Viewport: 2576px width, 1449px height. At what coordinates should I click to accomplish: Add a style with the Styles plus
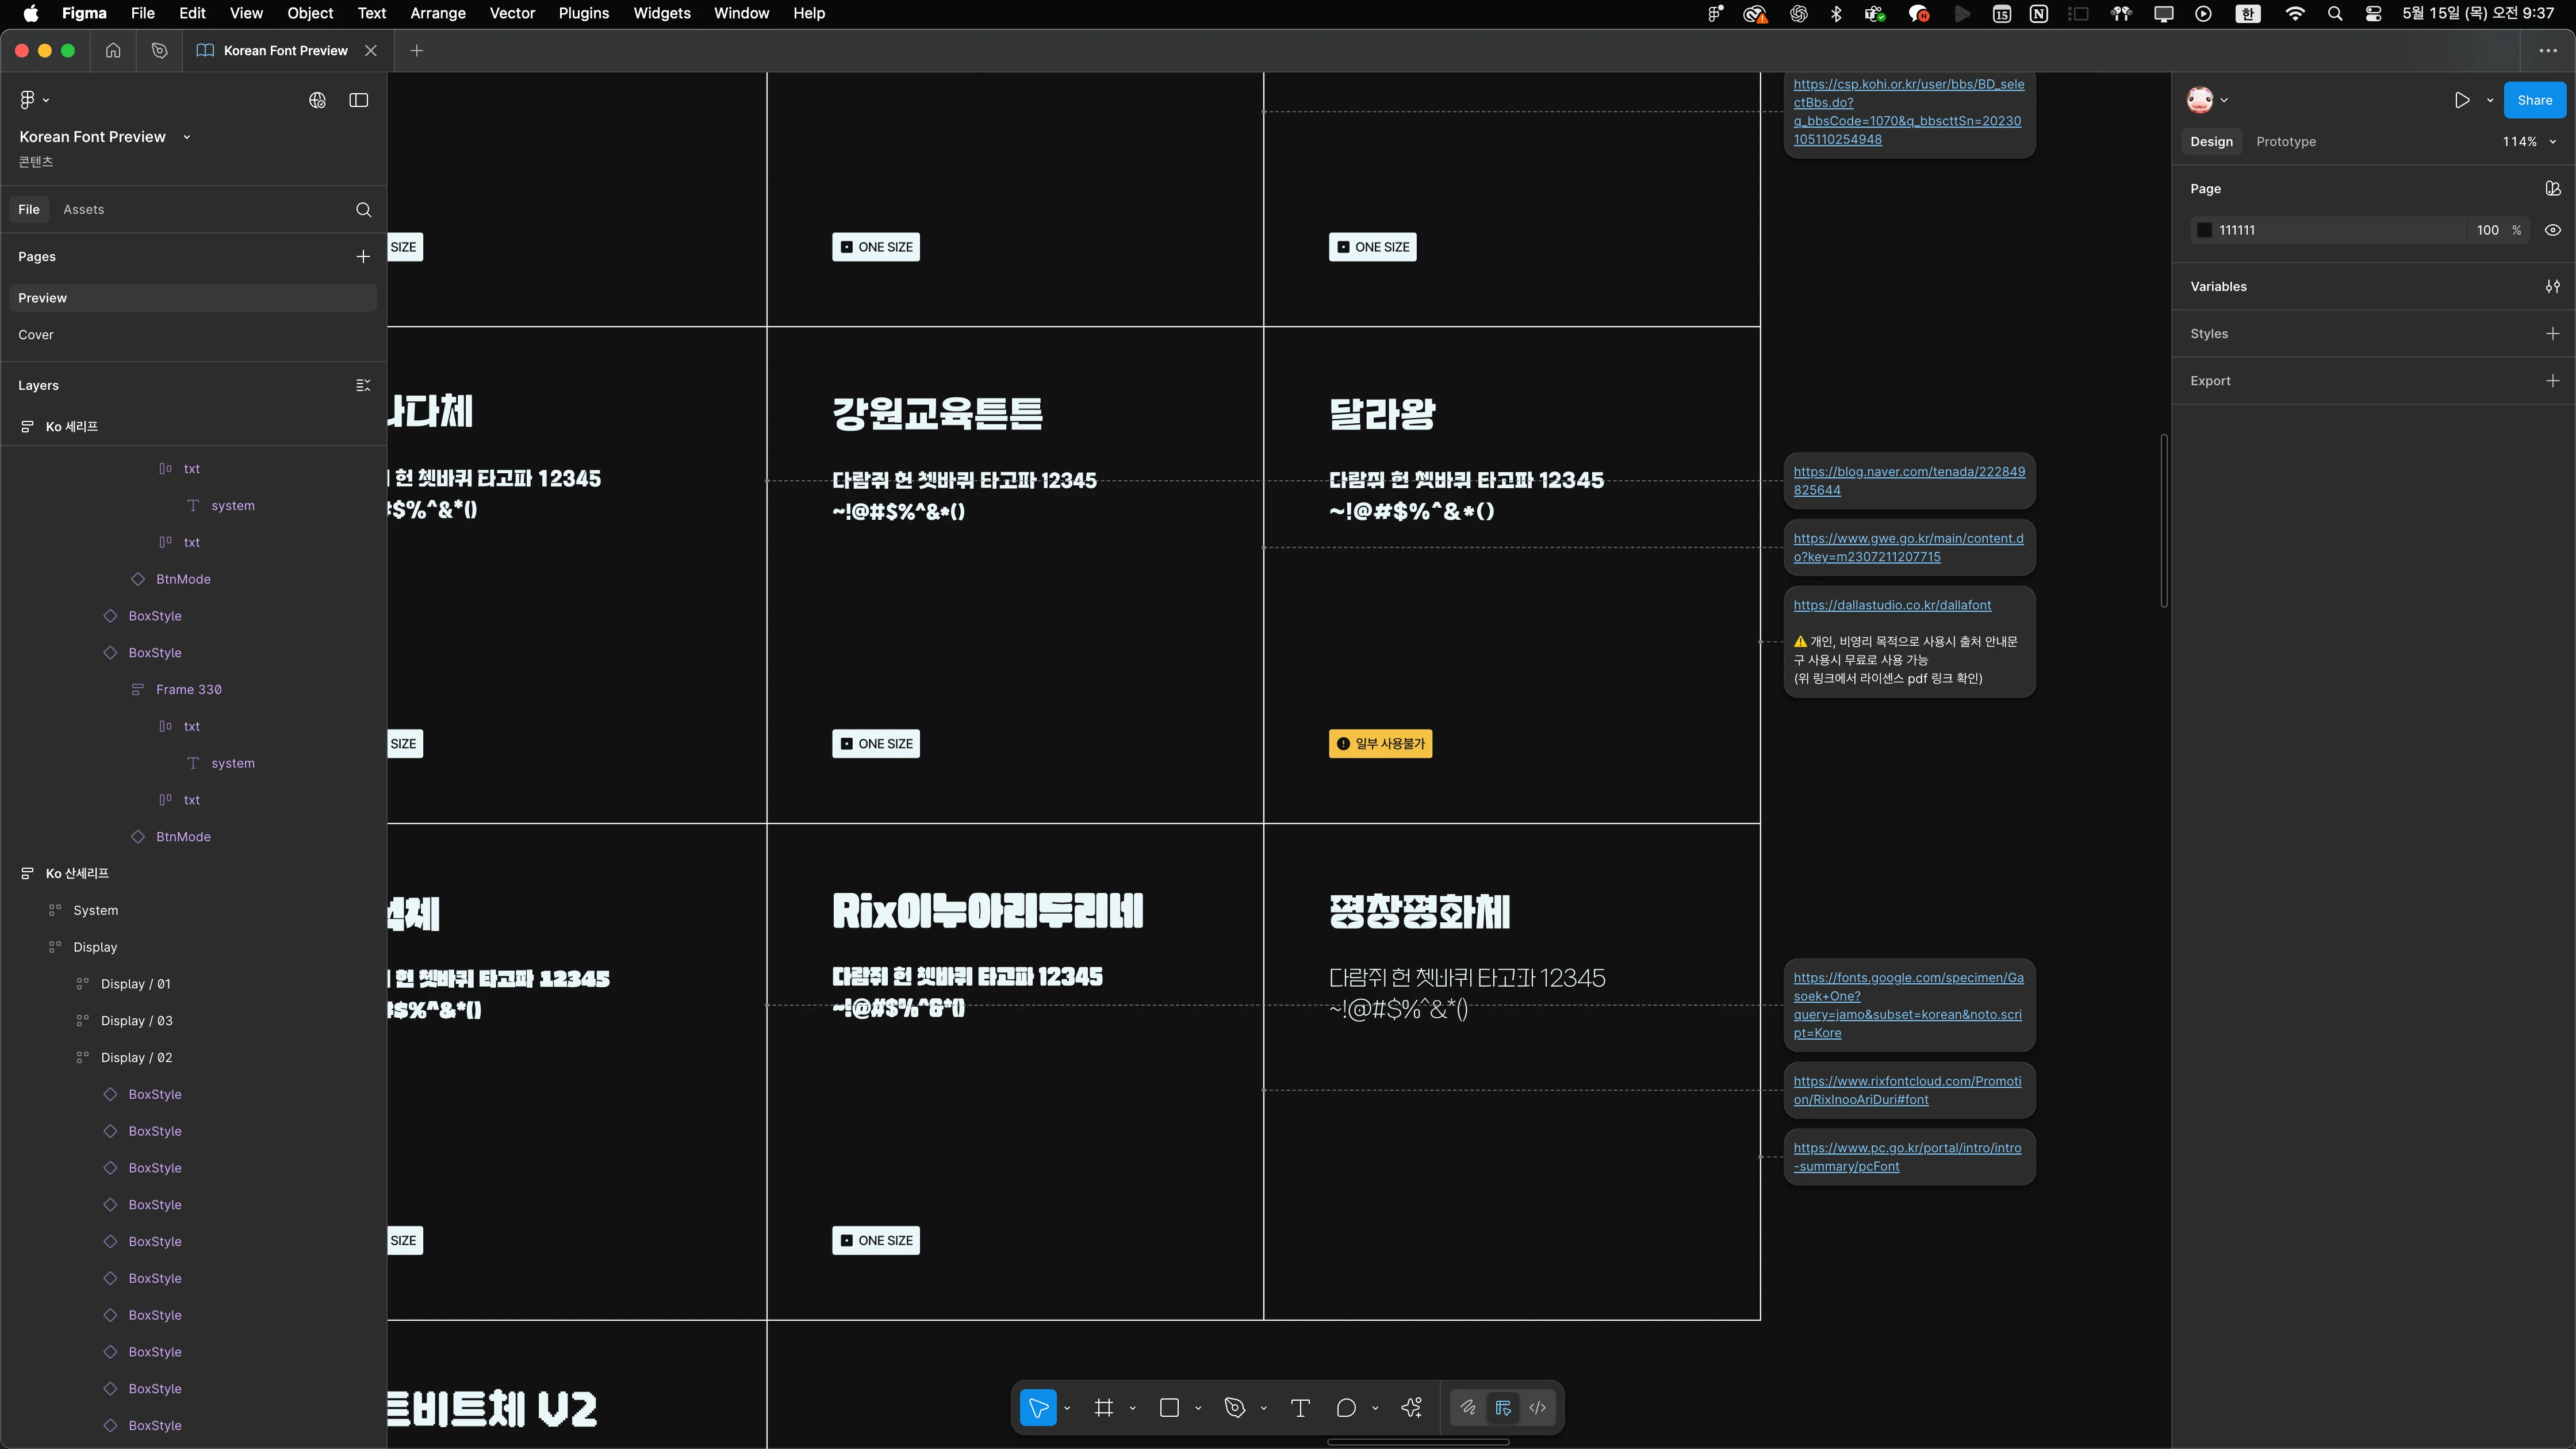pos(2553,334)
